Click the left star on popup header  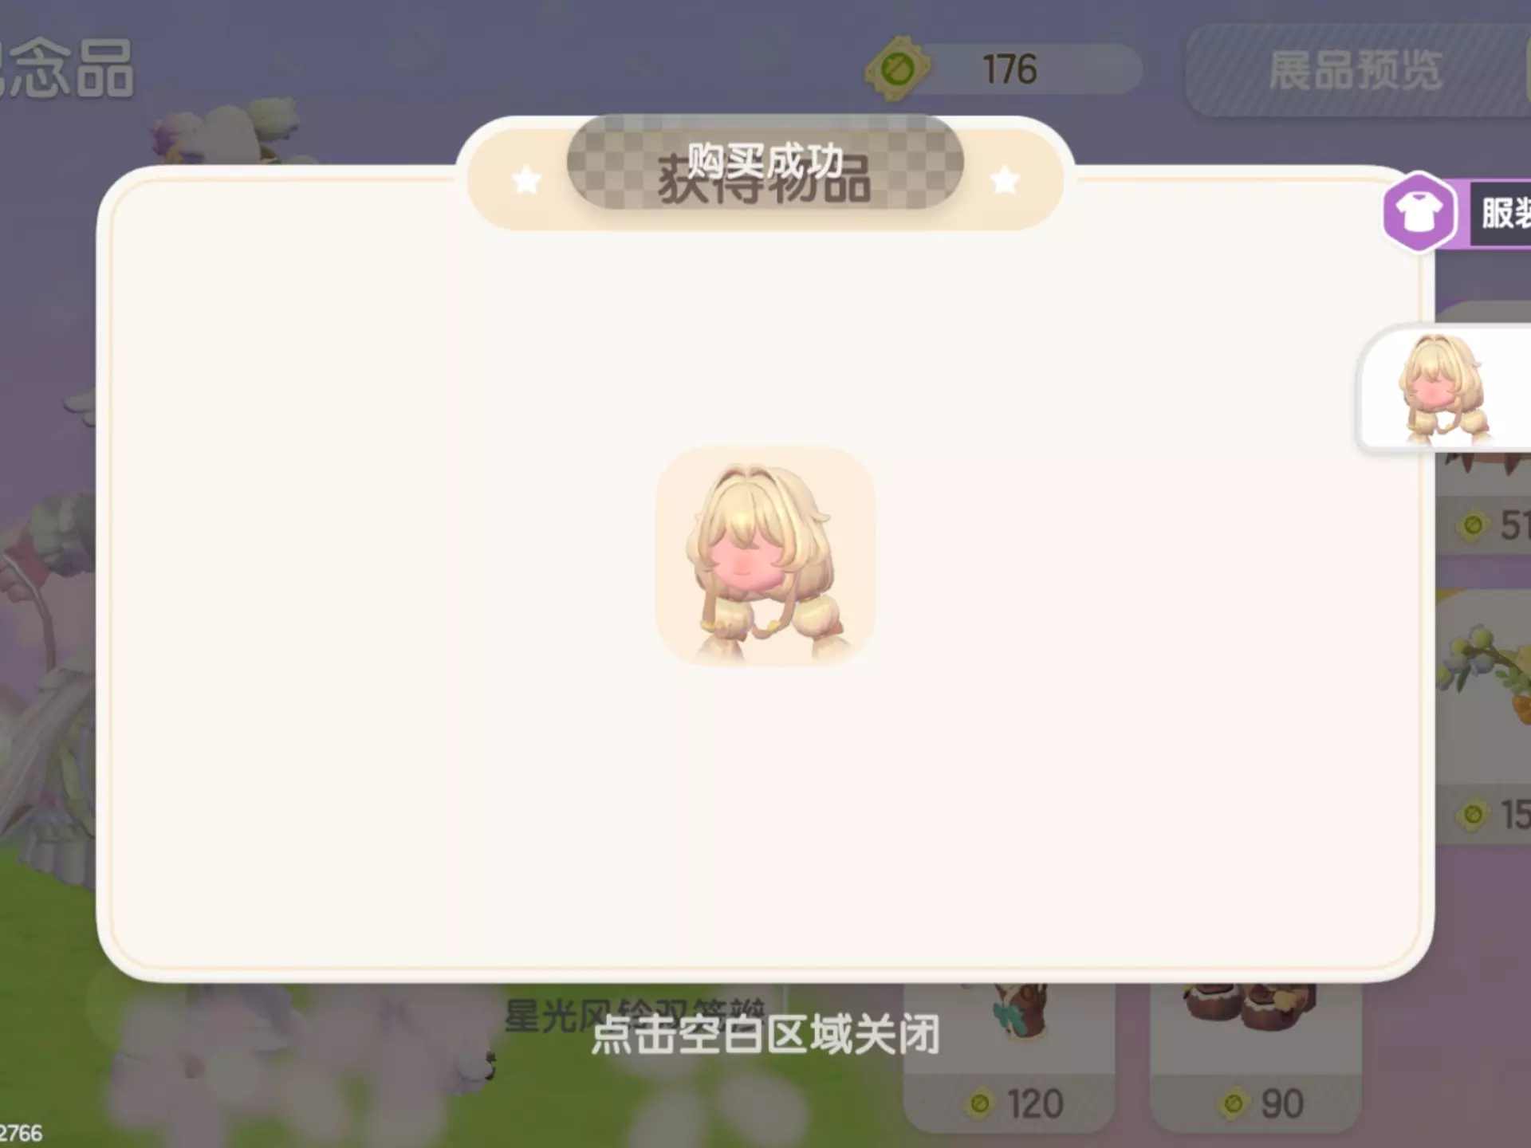526,180
